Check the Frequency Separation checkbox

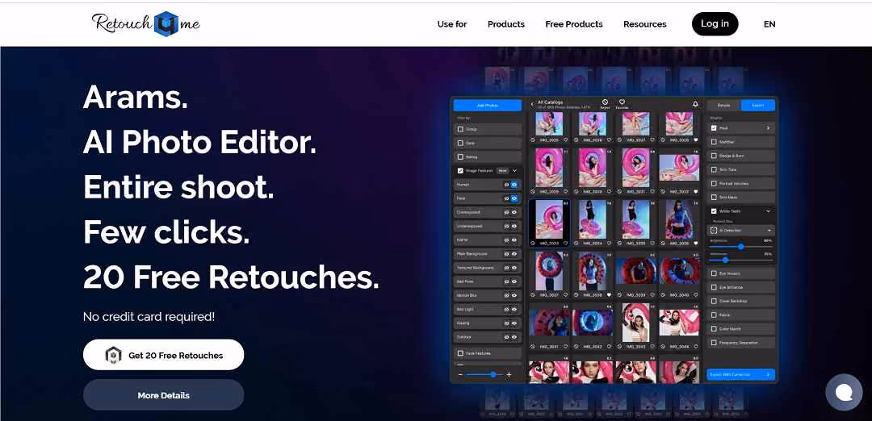coord(714,343)
